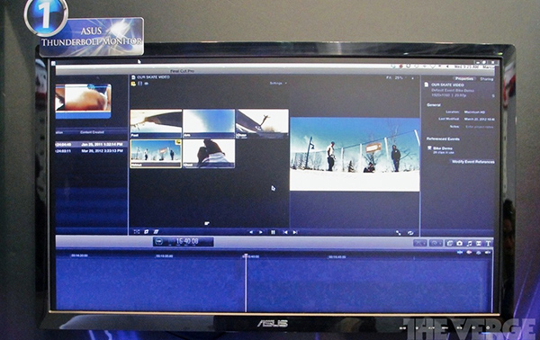Toggle video skimming in the timeline
Viewport: 540px width, 340px height.
pos(460,253)
